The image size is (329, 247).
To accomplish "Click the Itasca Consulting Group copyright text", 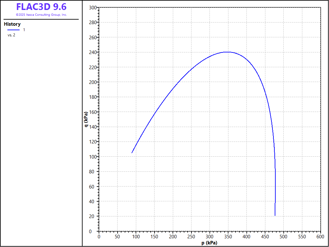I will [41, 15].
